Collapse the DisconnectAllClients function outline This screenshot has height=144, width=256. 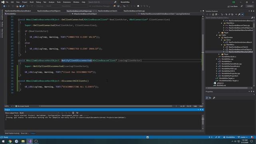19,81
